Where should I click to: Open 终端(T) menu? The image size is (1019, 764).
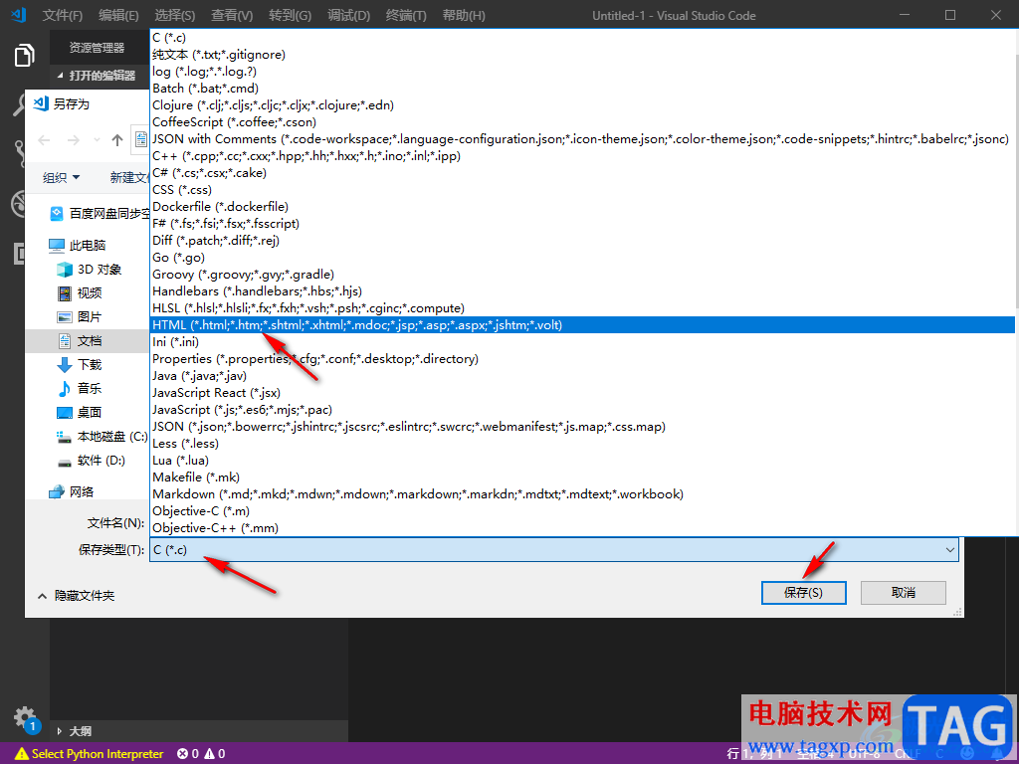click(406, 16)
